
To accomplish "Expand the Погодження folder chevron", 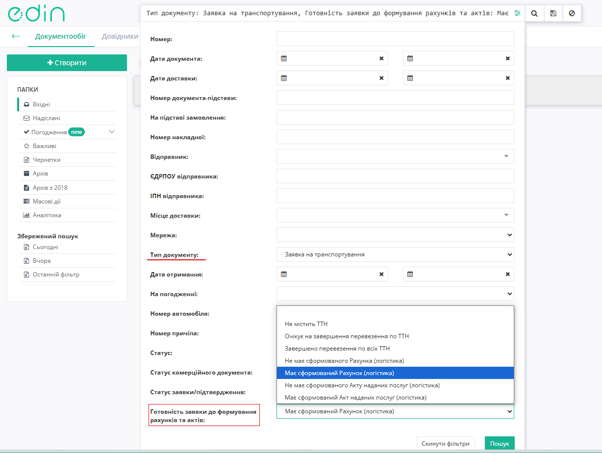I will (x=112, y=132).
